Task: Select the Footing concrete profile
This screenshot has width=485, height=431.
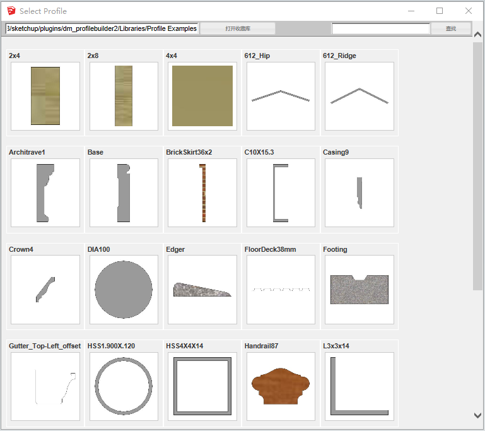Action: (x=359, y=290)
